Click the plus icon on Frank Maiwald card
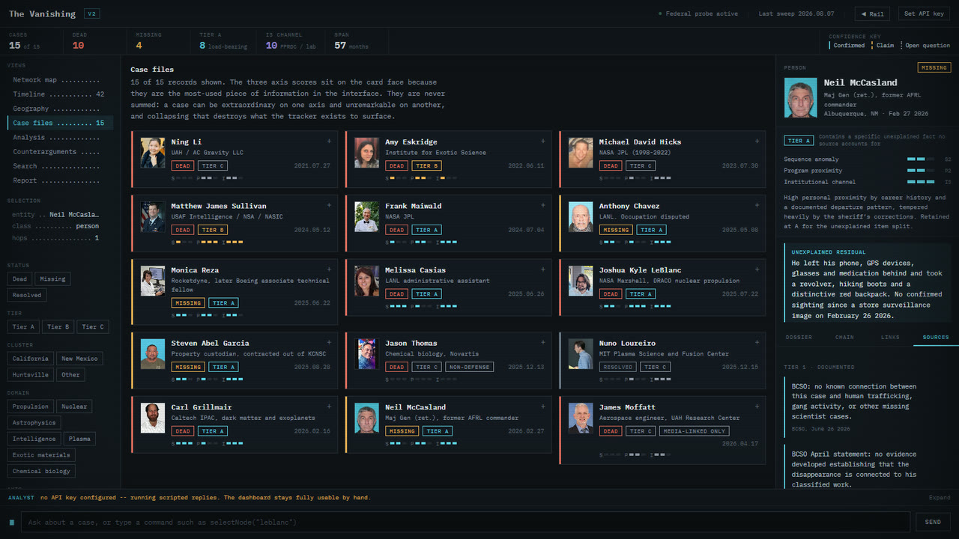959x539 pixels. click(x=543, y=205)
